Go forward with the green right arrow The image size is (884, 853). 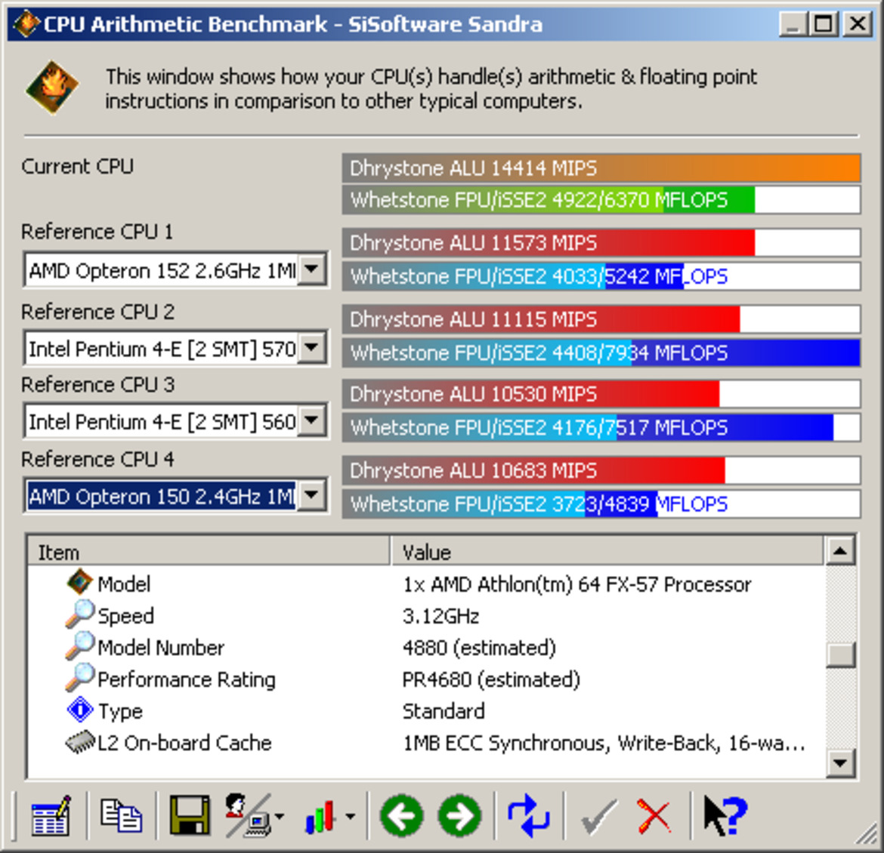(x=460, y=816)
